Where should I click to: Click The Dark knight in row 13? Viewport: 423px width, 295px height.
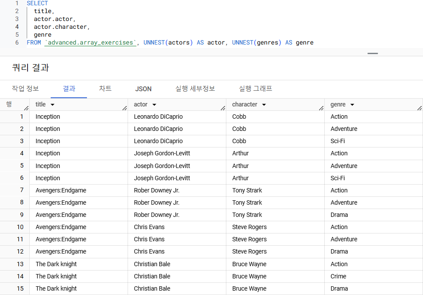(x=56, y=264)
